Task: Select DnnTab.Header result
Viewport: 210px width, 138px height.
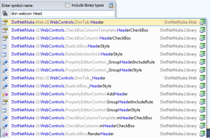Action: [x=103, y=22]
